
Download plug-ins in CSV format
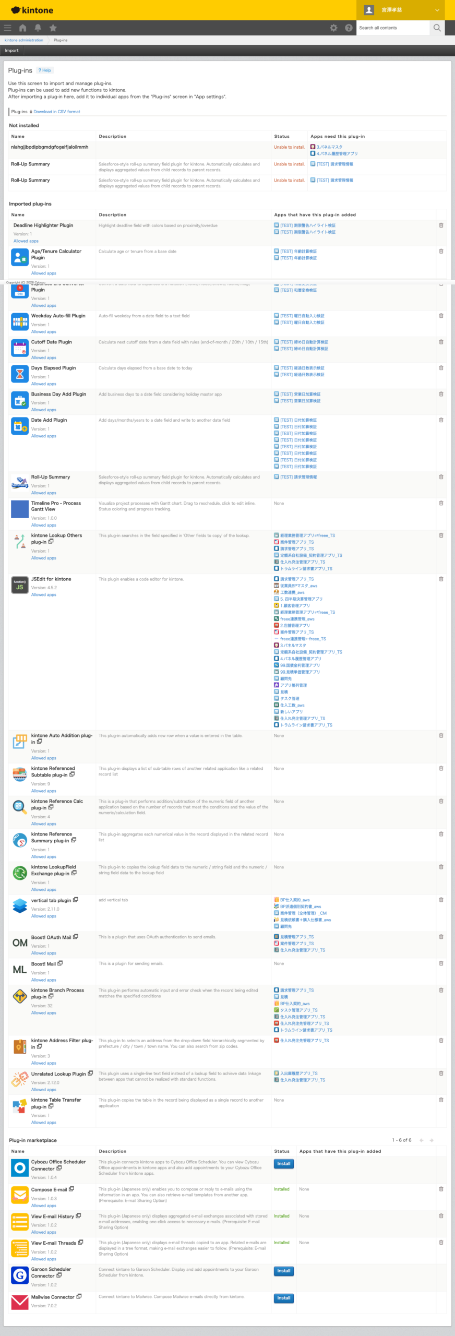point(56,112)
